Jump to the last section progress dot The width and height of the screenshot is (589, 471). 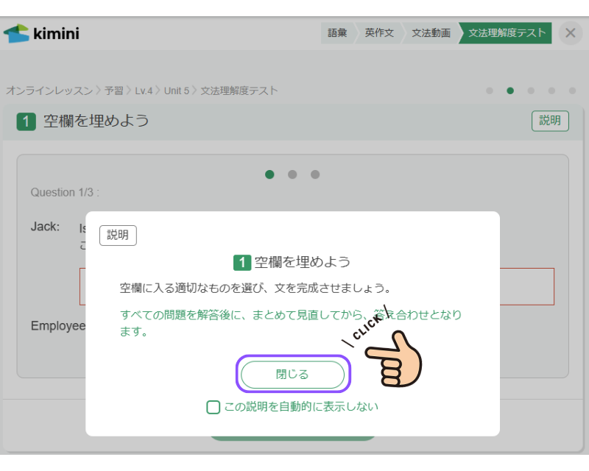[572, 91]
